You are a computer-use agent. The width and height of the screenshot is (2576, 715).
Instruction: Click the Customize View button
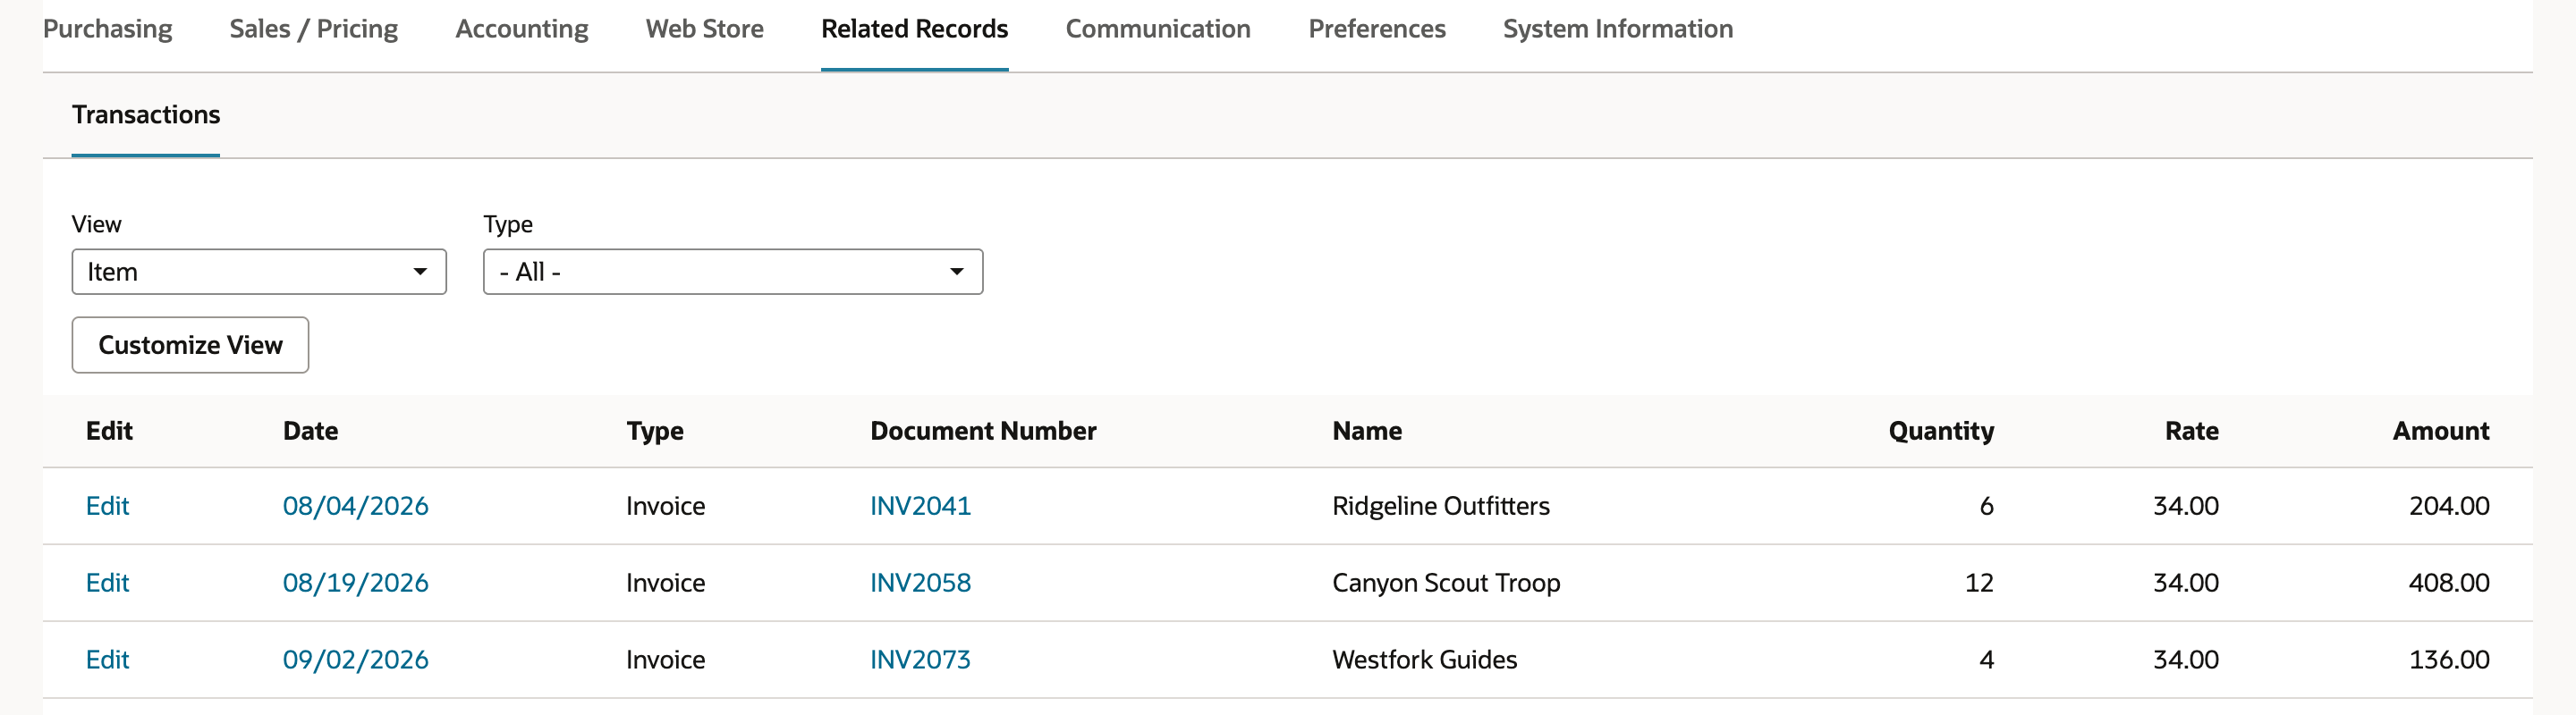click(190, 344)
